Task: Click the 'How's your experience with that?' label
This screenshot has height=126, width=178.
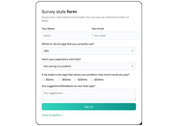Action: pos(61,59)
